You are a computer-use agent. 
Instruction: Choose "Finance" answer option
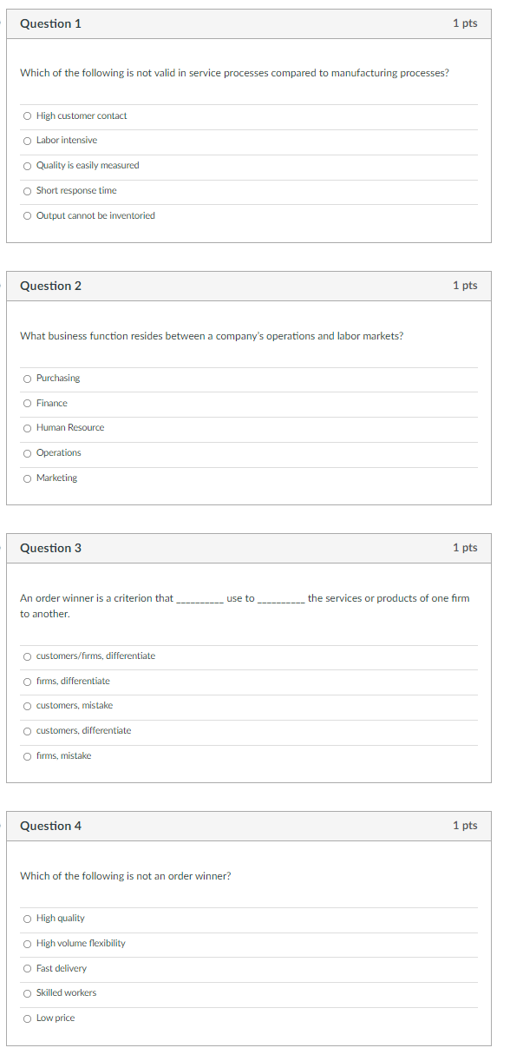pos(27,403)
